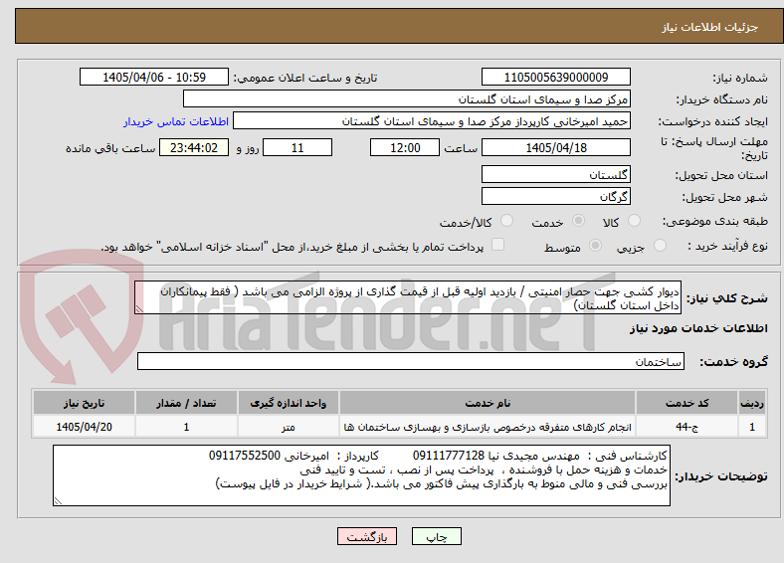Select the کالا radio button
The height and width of the screenshot is (563, 784).
[634, 221]
